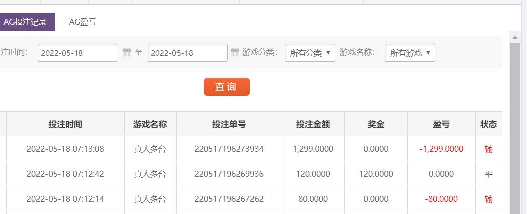Click the 投注时间 column header
Screen dimensions: 527x214
tap(65, 124)
